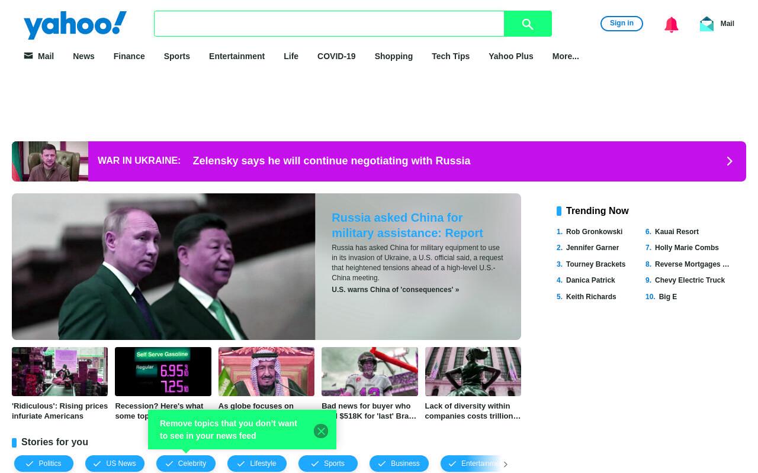Image resolution: width=758 pixels, height=473 pixels.
Task: Click the Mail link in the navigation bar
Action: point(39,56)
